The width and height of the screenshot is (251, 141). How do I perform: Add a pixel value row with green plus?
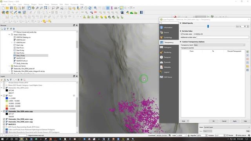click(x=247, y=52)
